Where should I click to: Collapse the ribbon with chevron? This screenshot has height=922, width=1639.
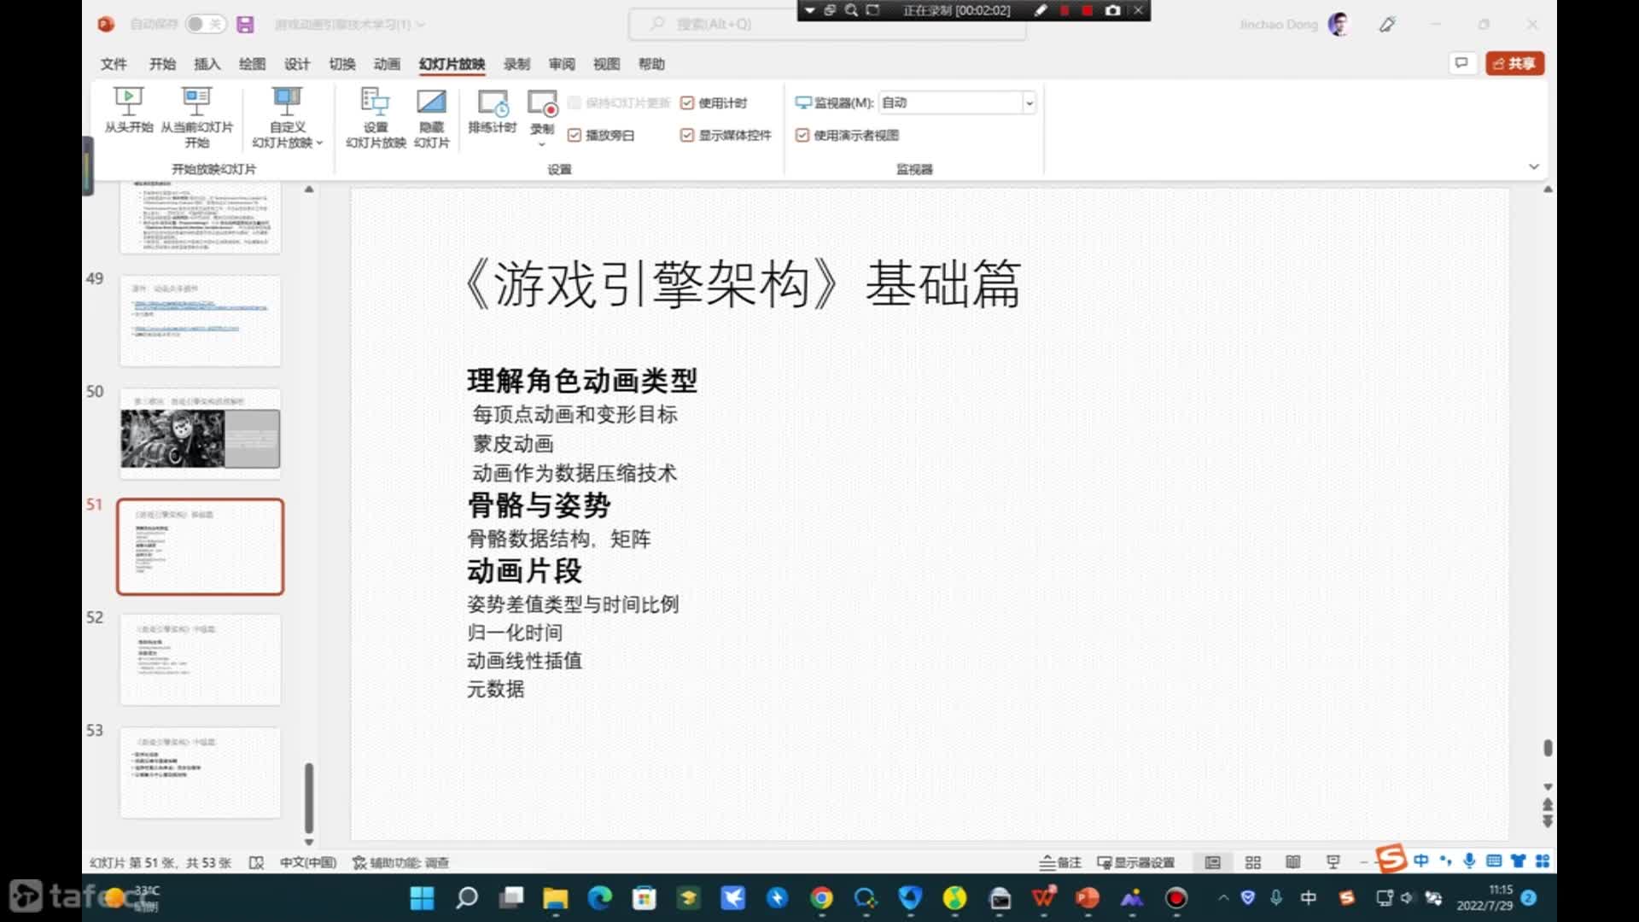click(x=1534, y=166)
